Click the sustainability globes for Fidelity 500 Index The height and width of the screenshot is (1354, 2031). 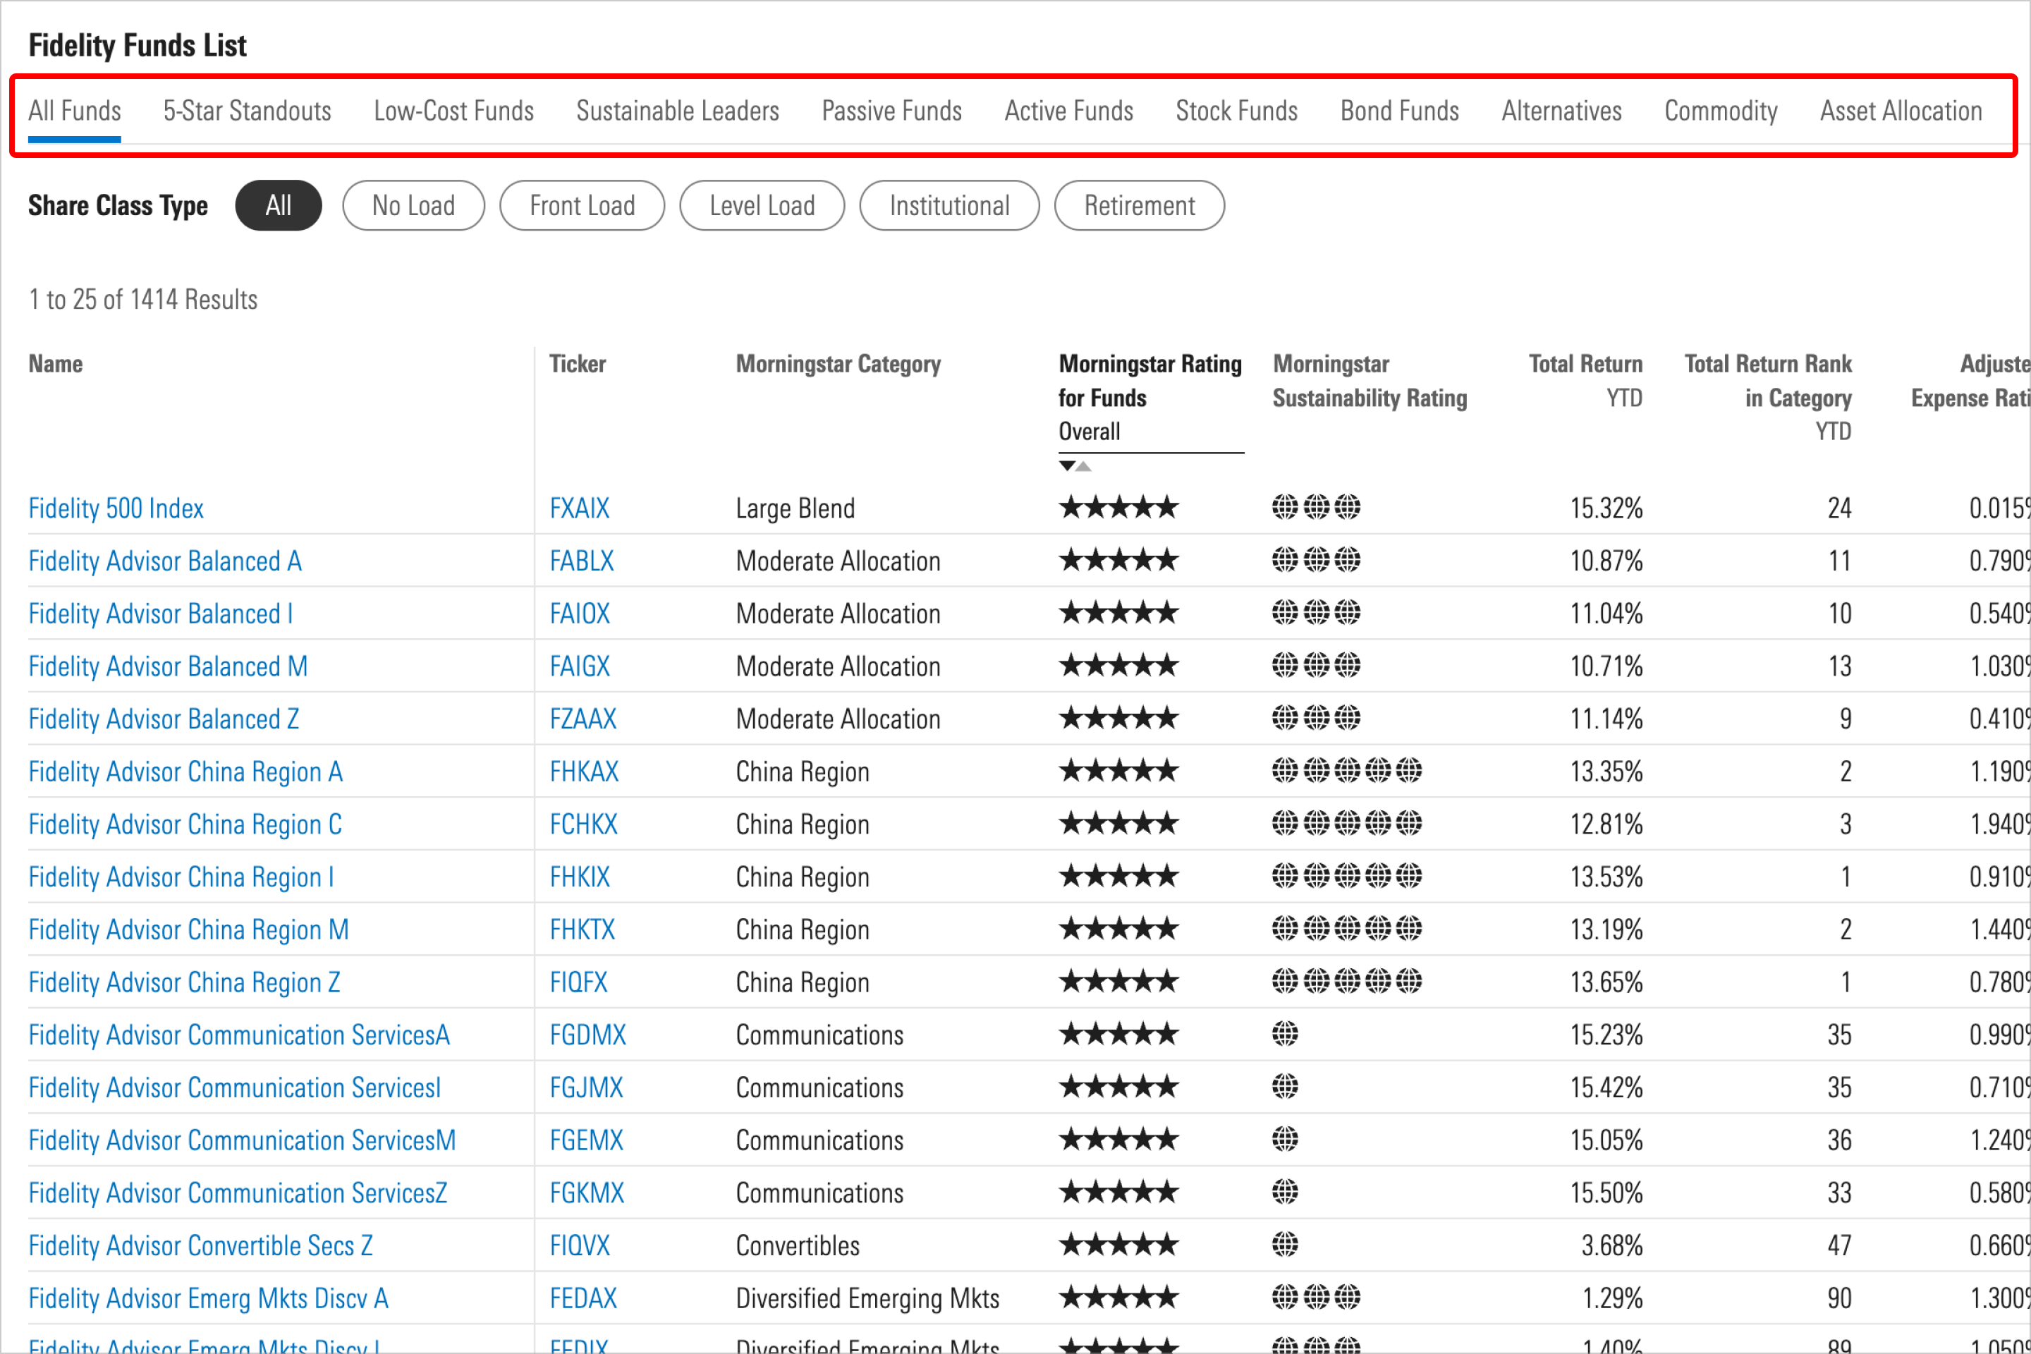(1316, 507)
